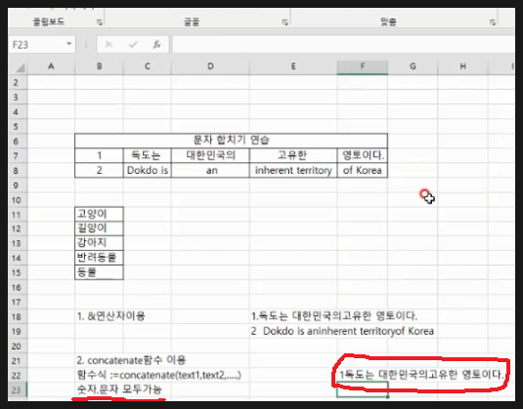523x409 pixels.
Task: Select cell with Dokdo is aninherent territoryof Korea
Action: pos(342,331)
